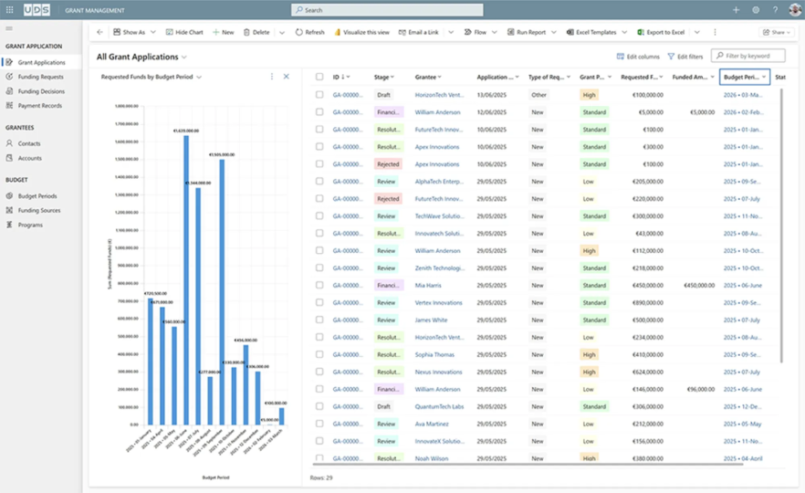Click the Filter by keyword field
805x493 pixels.
[748, 56]
